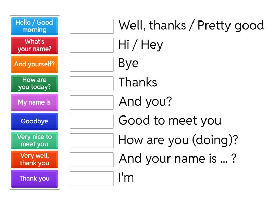Choose the empty box next to 'Thanks'
The image size is (274, 205).
(91, 83)
